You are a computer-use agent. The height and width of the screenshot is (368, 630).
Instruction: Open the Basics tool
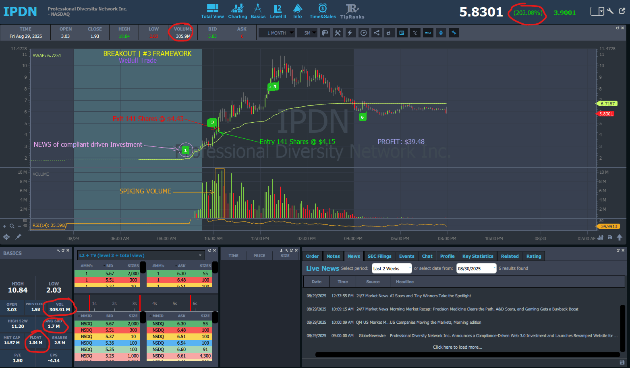coord(258,11)
